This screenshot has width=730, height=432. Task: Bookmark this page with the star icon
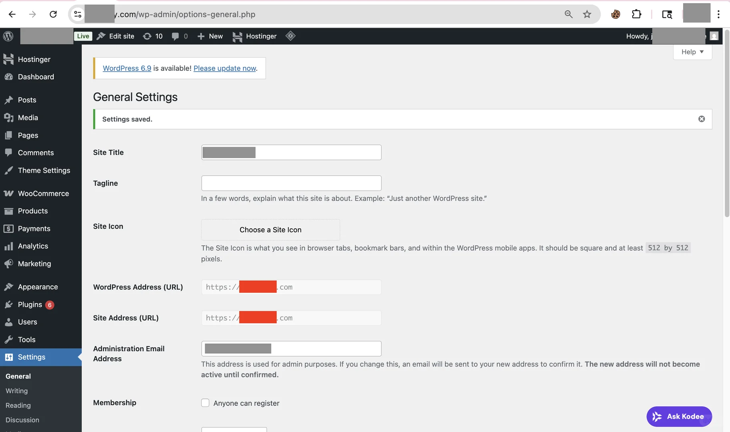[587, 14]
